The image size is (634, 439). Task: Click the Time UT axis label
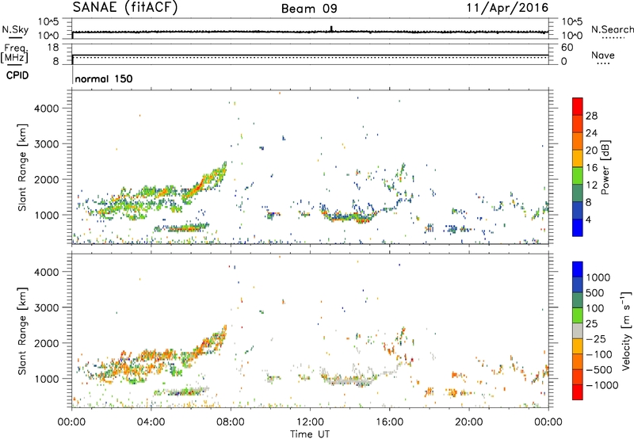(310, 434)
